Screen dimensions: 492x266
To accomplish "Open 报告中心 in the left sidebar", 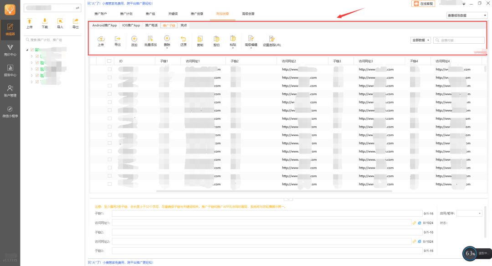I will (10, 70).
